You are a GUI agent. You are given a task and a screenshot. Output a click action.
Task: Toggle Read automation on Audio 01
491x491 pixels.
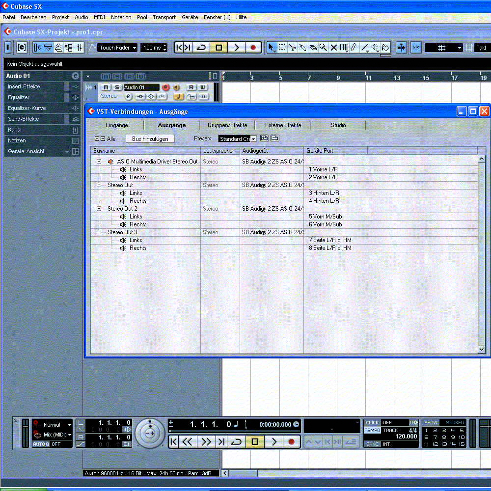[x=191, y=87]
